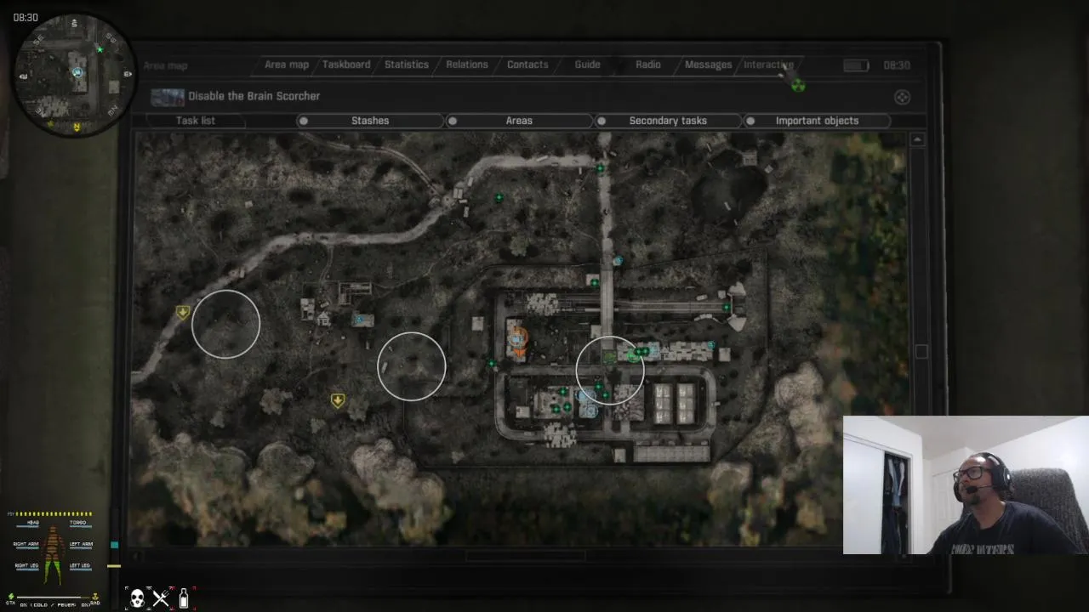The image size is (1089, 612).
Task: Click the blue marker on eastern long building
Action: [x=711, y=345]
